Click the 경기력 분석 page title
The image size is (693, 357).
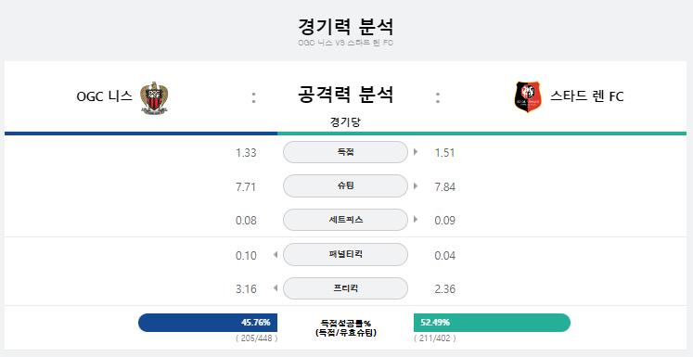(346, 27)
